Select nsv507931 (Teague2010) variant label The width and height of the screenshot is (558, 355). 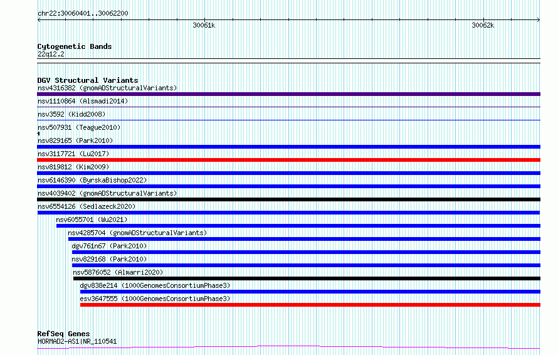pos(79,127)
